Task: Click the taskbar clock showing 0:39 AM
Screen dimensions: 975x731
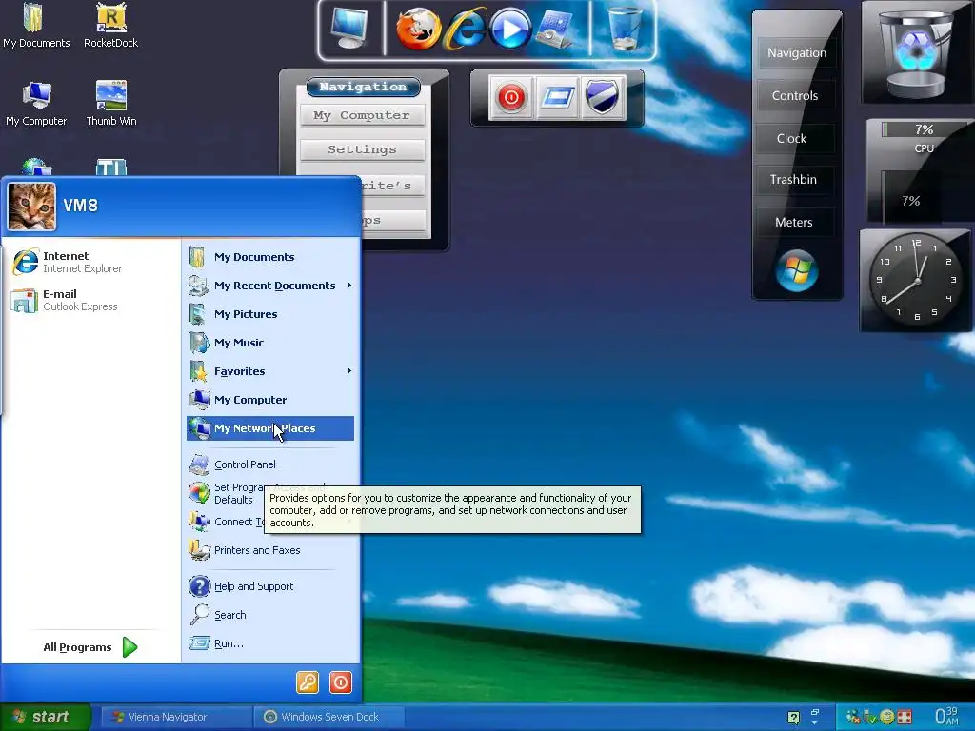Action: pyautogui.click(x=946, y=716)
